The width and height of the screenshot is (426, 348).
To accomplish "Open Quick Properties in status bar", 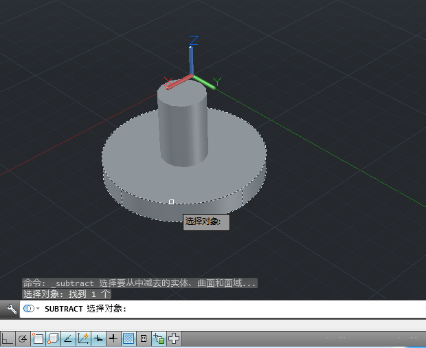I will [x=144, y=339].
